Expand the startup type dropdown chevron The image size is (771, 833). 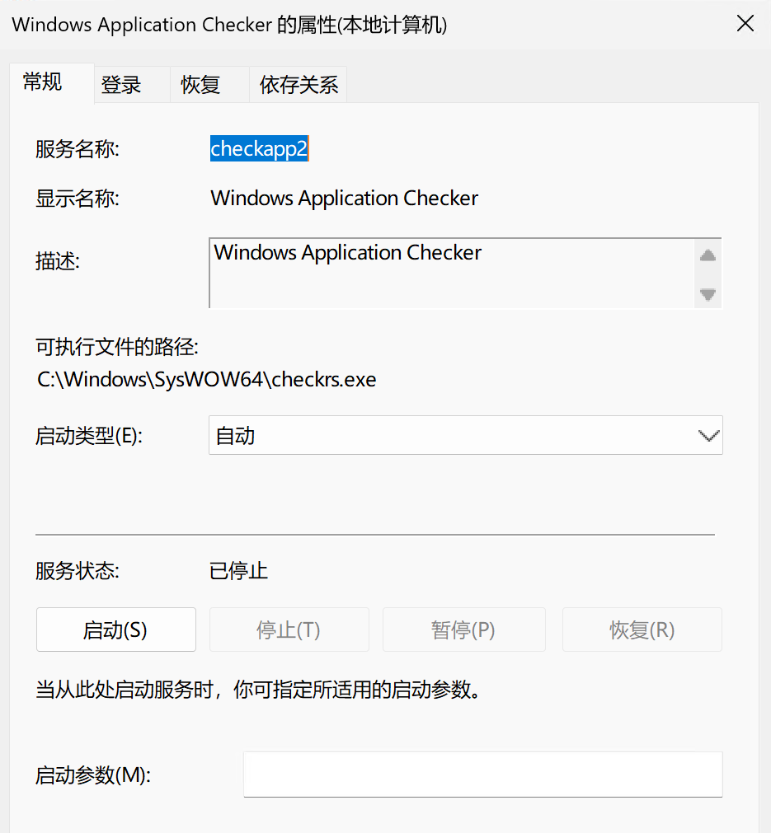(708, 435)
